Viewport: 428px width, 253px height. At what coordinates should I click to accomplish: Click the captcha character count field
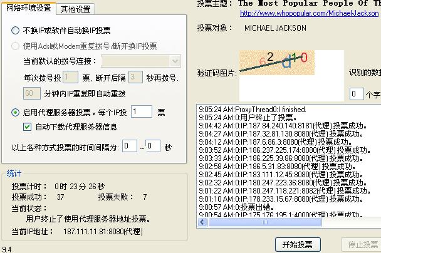point(356,94)
